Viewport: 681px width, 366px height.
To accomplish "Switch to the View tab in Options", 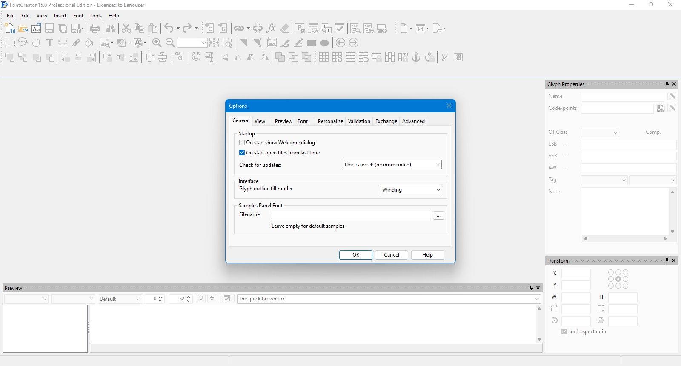I will [260, 121].
